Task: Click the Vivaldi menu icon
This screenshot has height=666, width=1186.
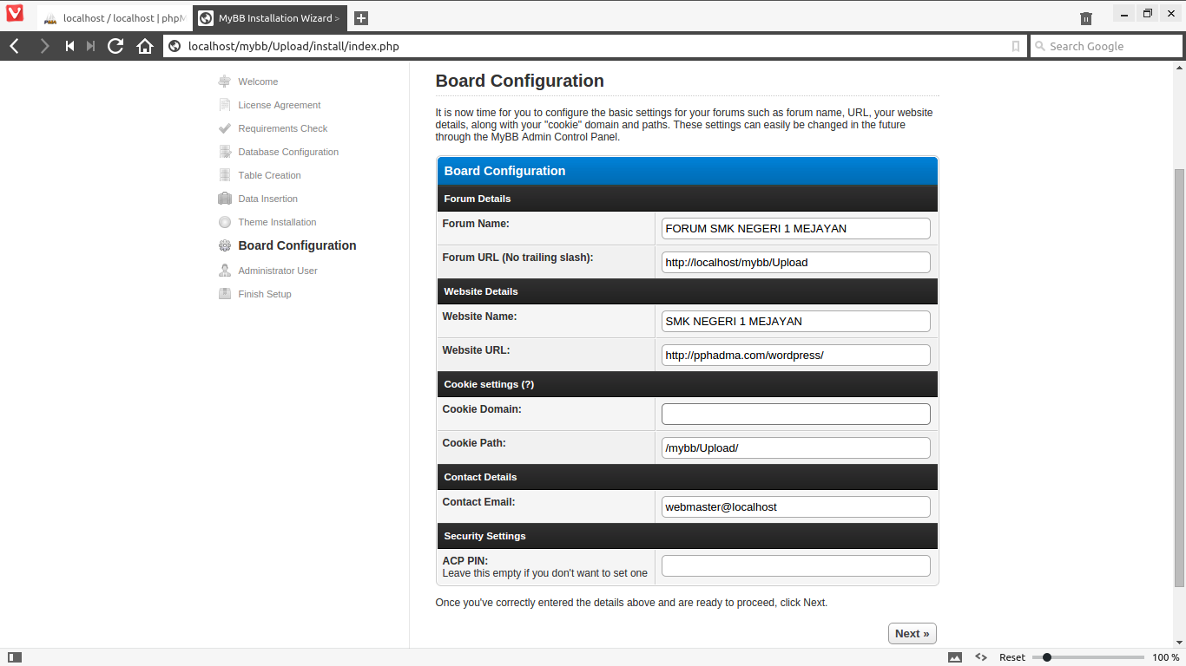Action: pyautogui.click(x=15, y=15)
